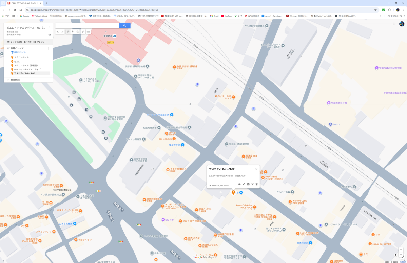
Task: Open the YouTube bookmark
Action: 227,16
